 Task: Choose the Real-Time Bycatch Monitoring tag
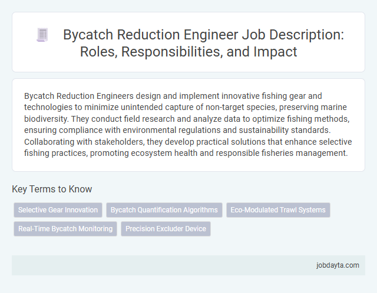tap(65, 229)
